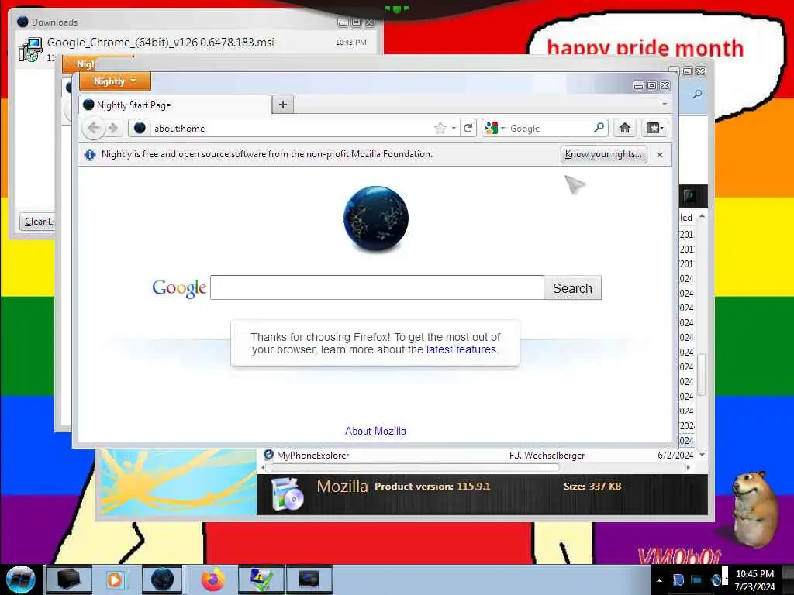Reload the current page
The width and height of the screenshot is (794, 595).
point(468,129)
